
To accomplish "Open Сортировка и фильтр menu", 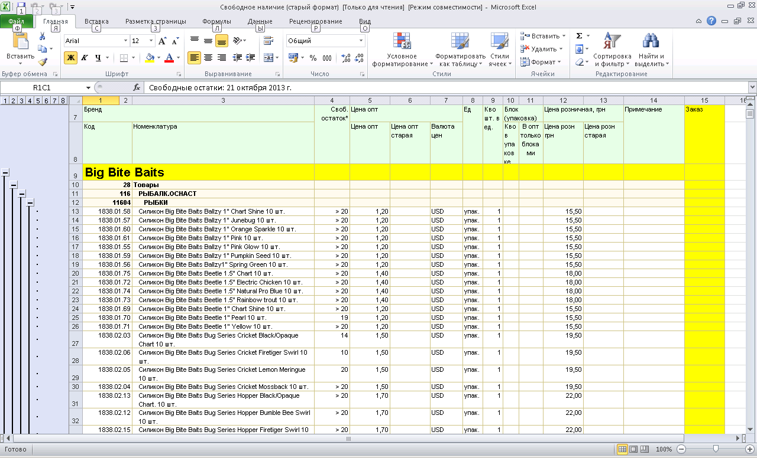I will click(x=613, y=50).
